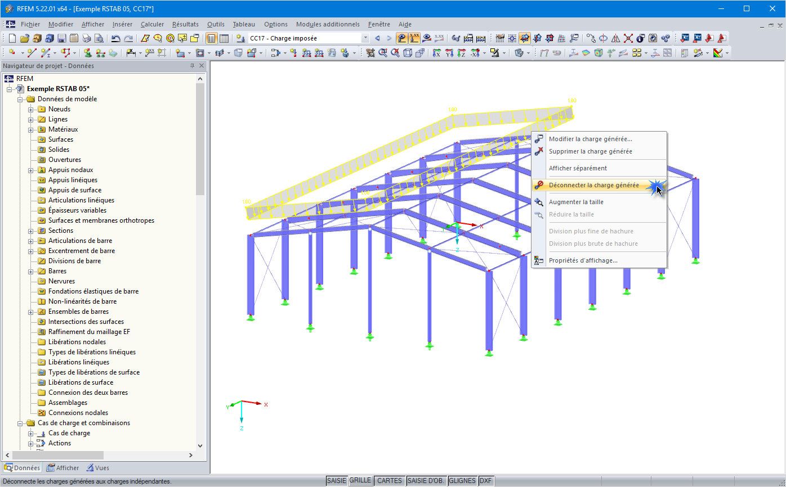Toggle SAISIE snap mode in status bar
Viewport: 786px width, 487px height.
[337, 481]
